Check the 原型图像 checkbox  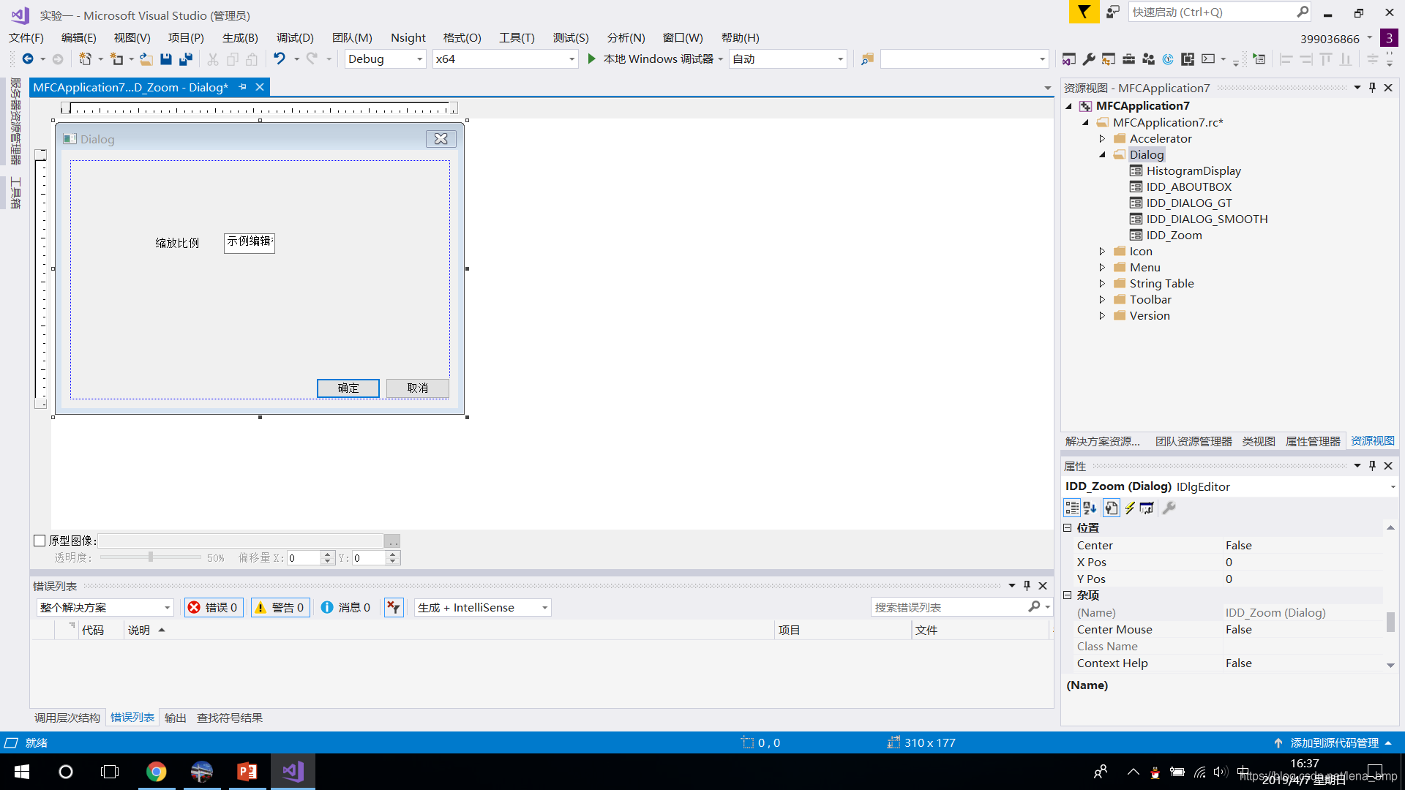(40, 539)
